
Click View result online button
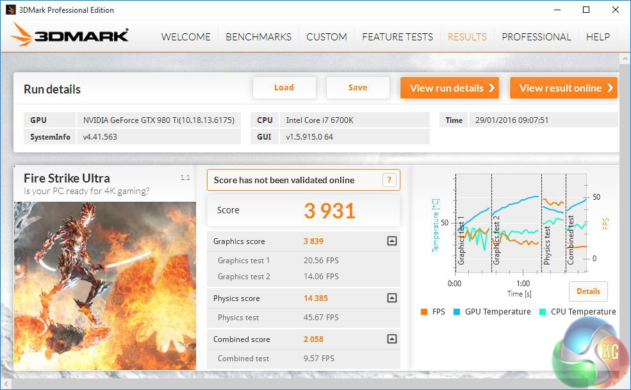(563, 88)
